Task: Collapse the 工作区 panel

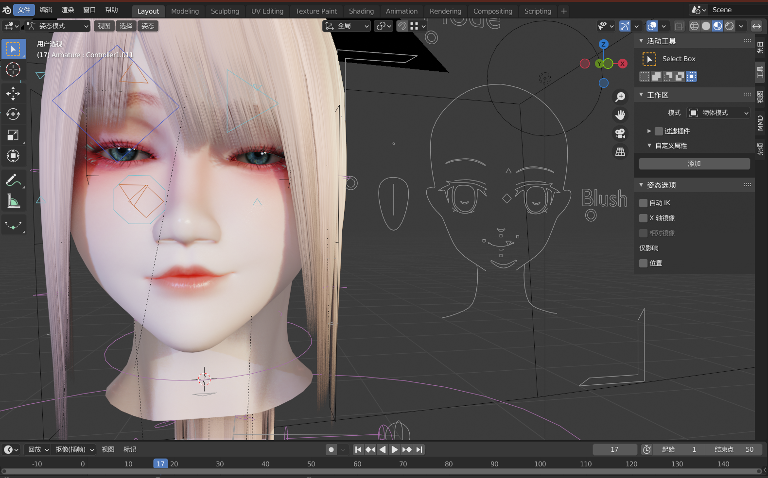Action: pos(642,95)
